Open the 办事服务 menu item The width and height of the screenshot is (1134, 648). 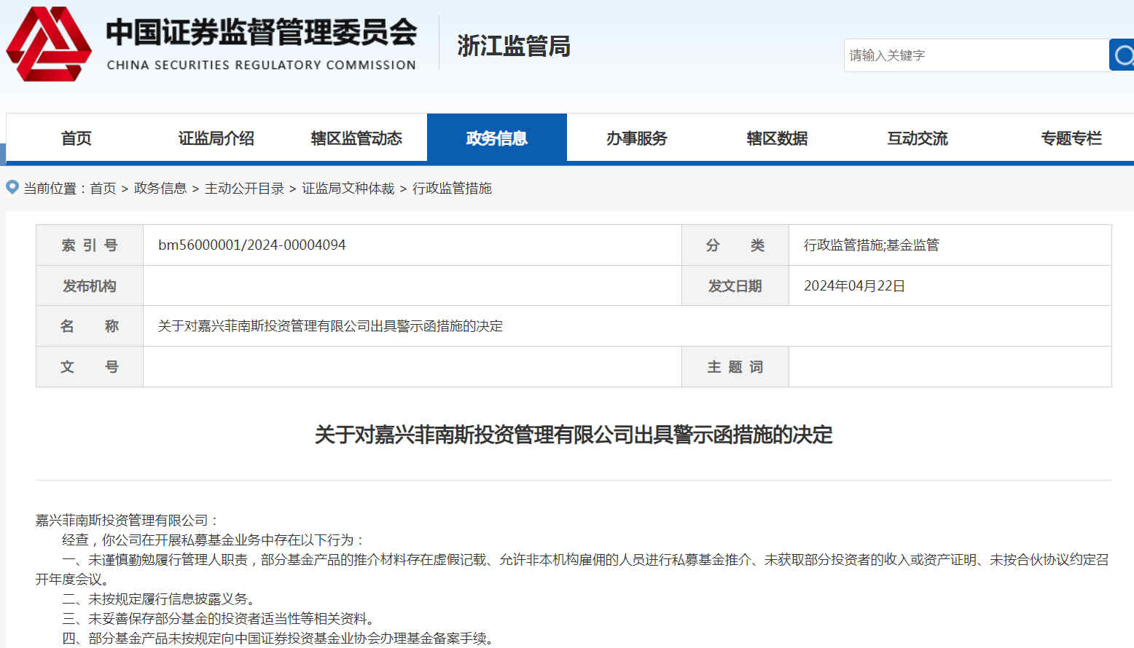click(x=636, y=138)
